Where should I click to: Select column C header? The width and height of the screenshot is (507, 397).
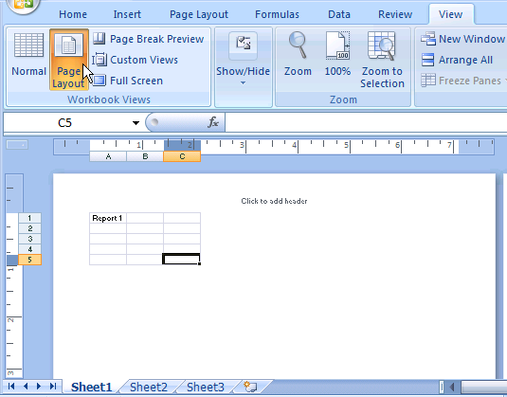click(182, 156)
